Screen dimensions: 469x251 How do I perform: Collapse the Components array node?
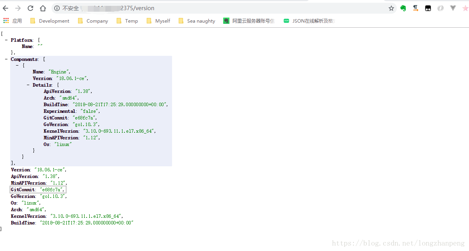(x=6, y=59)
